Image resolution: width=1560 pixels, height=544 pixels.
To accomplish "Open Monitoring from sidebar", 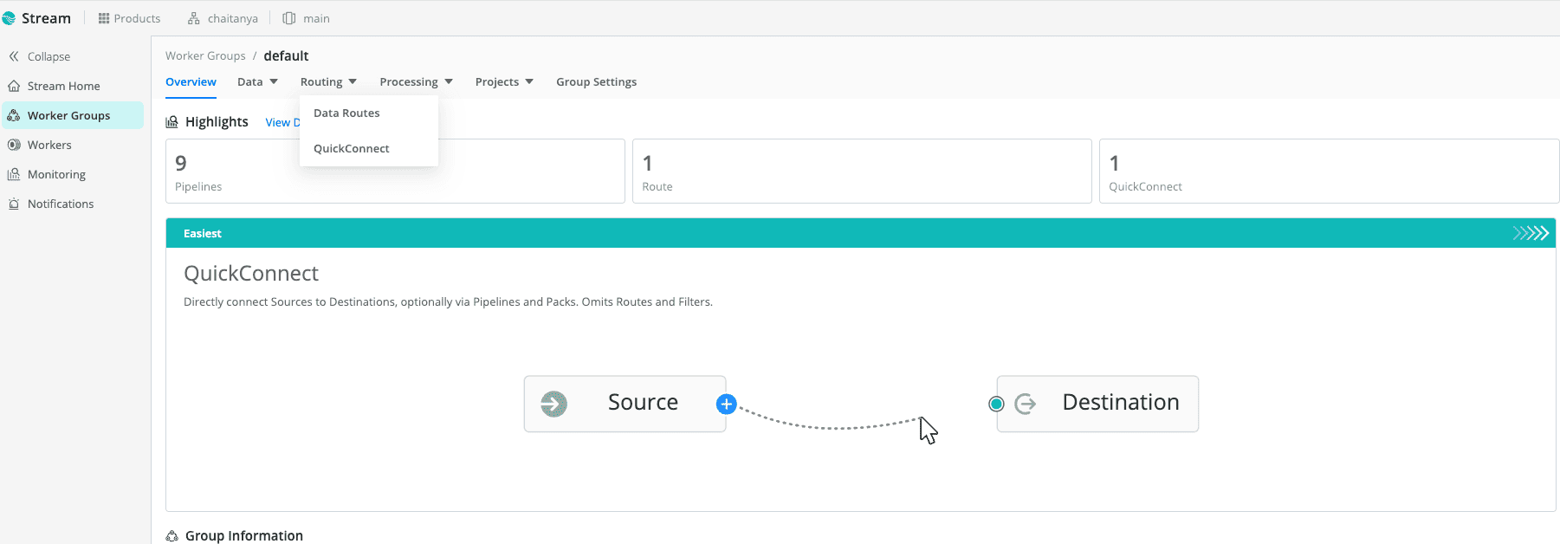I will pyautogui.click(x=56, y=174).
